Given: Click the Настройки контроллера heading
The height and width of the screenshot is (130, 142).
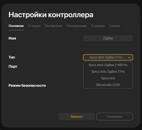Looking at the screenshot, I should pos(51,15).
